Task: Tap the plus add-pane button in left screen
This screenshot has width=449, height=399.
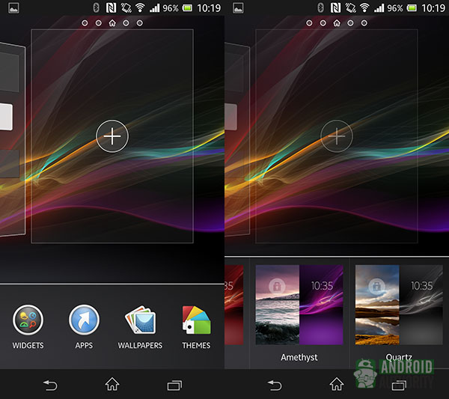Action: coord(112,136)
